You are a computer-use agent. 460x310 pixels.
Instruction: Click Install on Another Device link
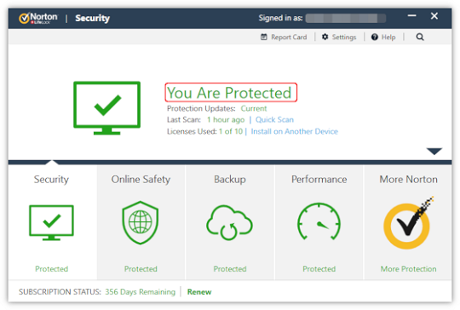[294, 131]
